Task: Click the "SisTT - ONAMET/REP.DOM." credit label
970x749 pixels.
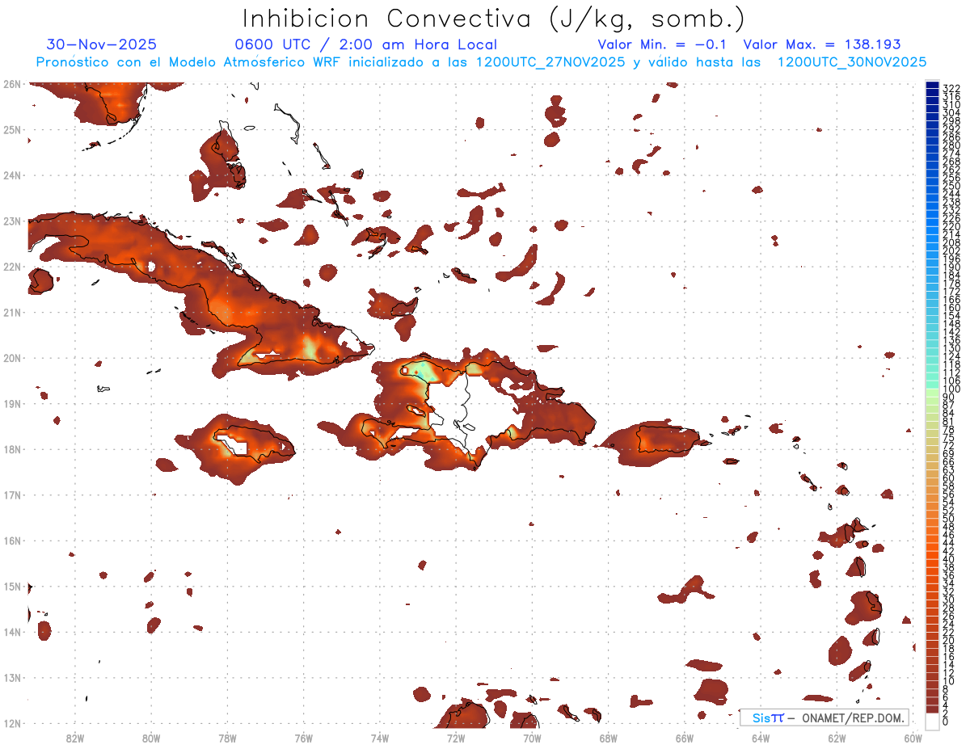Action: point(824,717)
